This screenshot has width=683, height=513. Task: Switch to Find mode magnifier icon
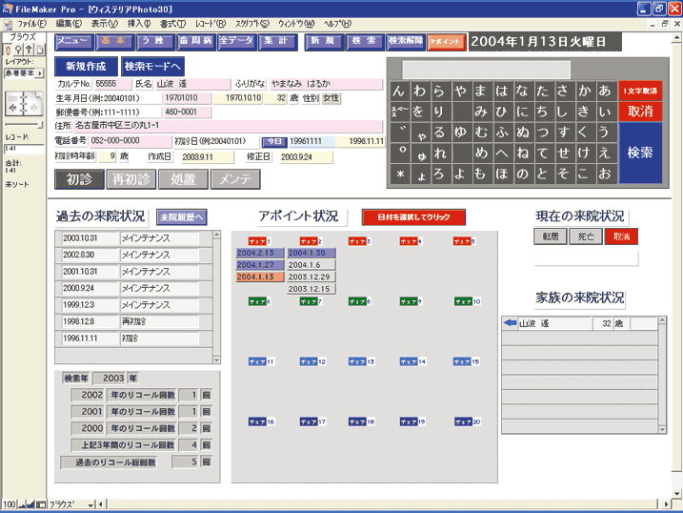(18, 50)
